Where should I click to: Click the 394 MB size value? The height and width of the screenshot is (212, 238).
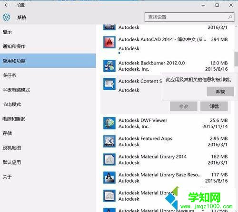pyautogui.click(x=219, y=39)
